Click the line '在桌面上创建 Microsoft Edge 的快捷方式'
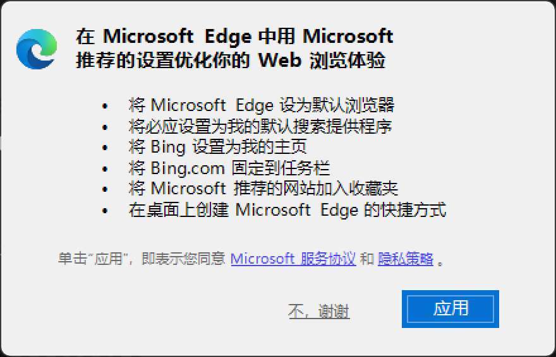Image resolution: width=556 pixels, height=357 pixels. [x=287, y=209]
